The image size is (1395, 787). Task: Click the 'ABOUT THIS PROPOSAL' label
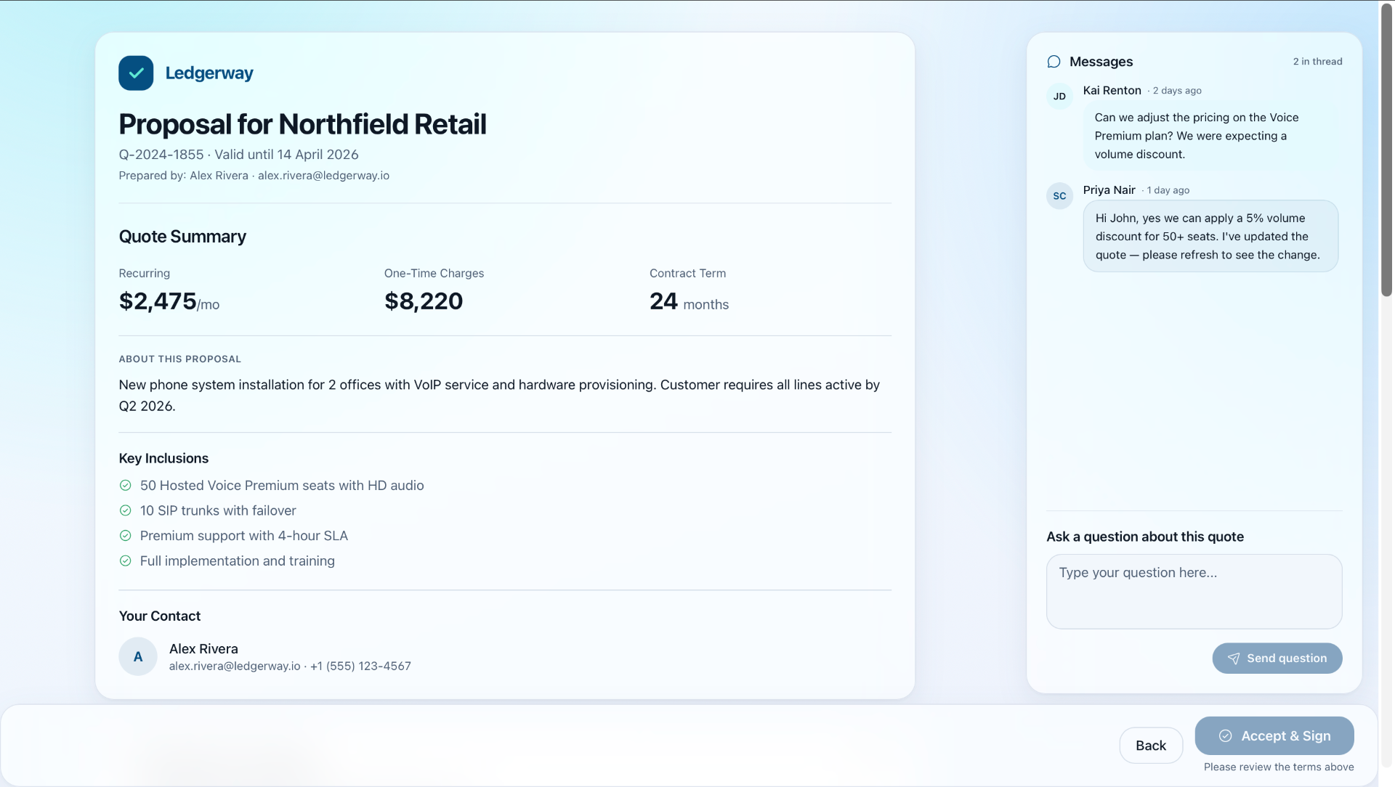click(x=179, y=359)
